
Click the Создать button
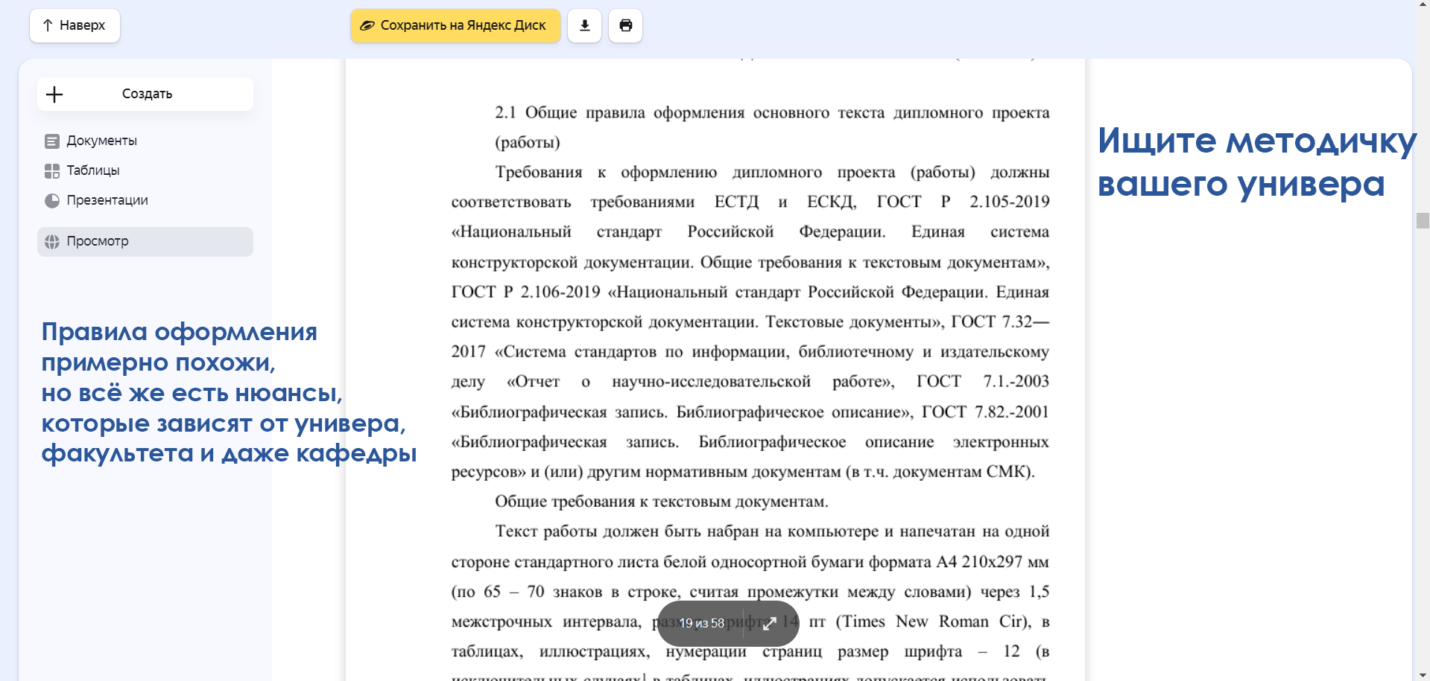145,94
